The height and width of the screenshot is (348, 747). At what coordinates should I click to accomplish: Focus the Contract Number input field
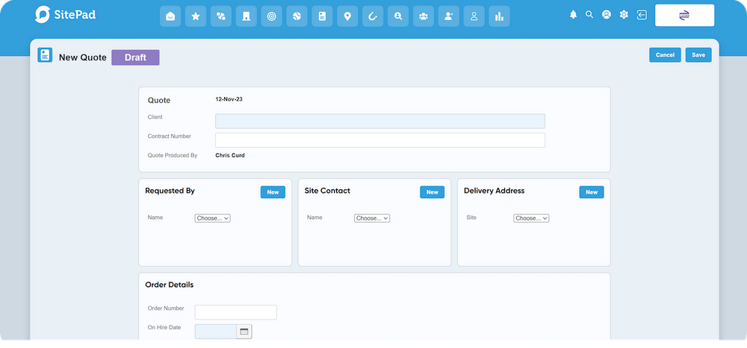[x=379, y=140]
